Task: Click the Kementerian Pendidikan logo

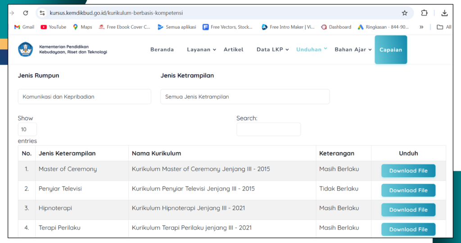Action: click(26, 49)
